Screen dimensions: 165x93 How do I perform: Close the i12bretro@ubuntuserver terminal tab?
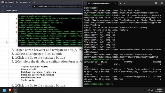click(x=115, y=3)
